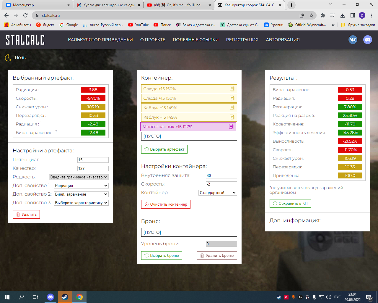This screenshot has height=303, width=378.
Task: Expand bookmarks overflow chevron
Action: pos(333,25)
